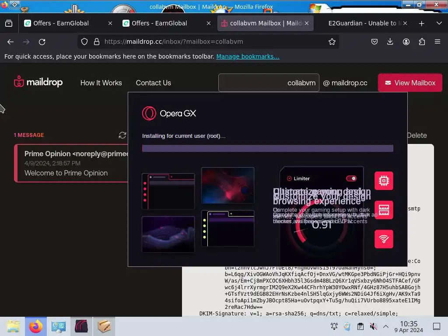This screenshot has width=448, height=336.
Task: Edit the collabvm mailbox name field
Action: pos(269,83)
